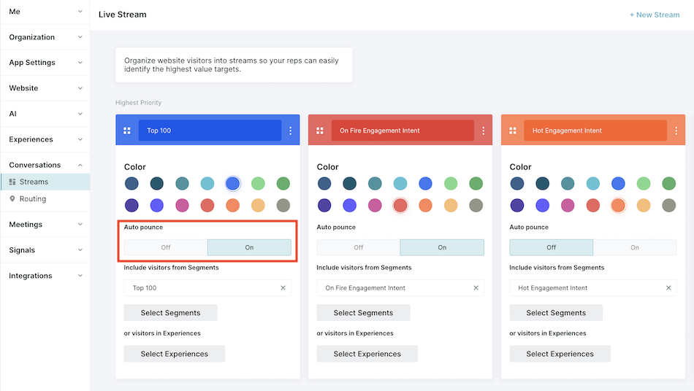694x391 pixels.
Task: Pick the light green swatch for Top 100
Action: (x=258, y=183)
